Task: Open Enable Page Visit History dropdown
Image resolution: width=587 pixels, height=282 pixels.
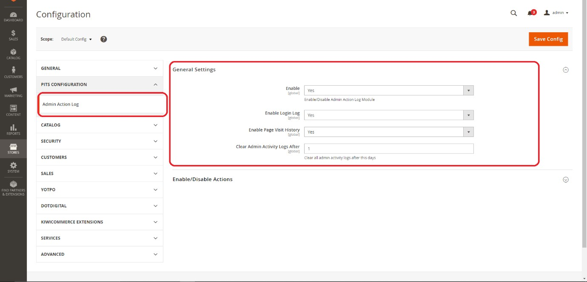Action: 388,132
